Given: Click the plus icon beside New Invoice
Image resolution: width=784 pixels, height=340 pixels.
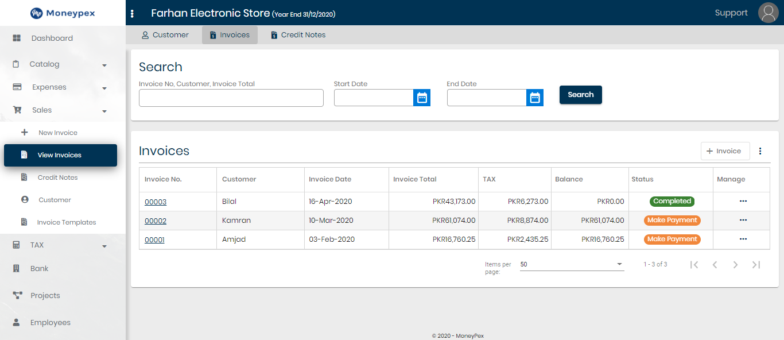Looking at the screenshot, I should click(24, 132).
